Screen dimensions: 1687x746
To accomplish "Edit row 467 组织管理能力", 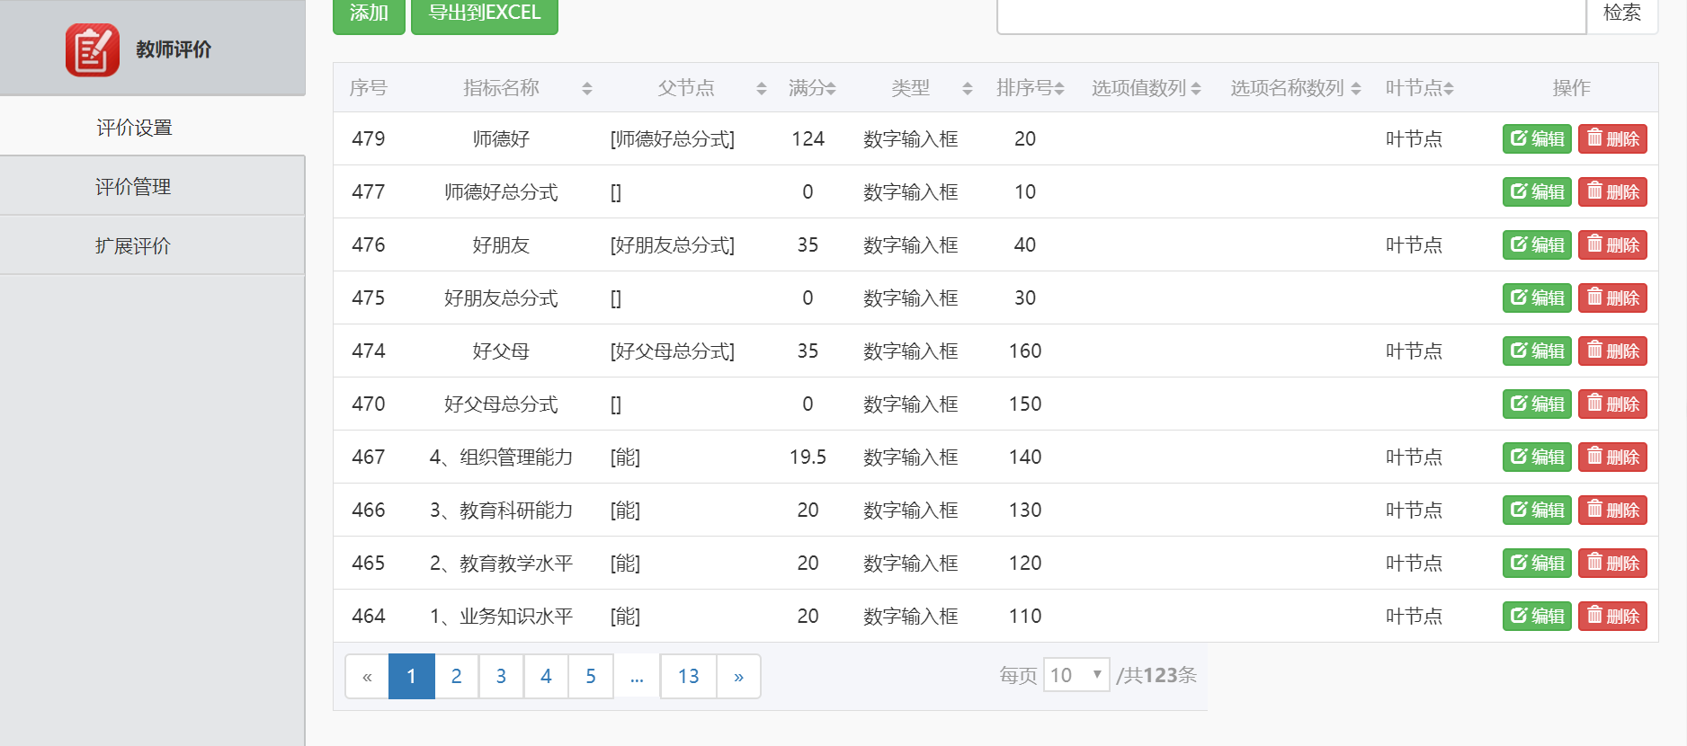I will click(x=1536, y=457).
